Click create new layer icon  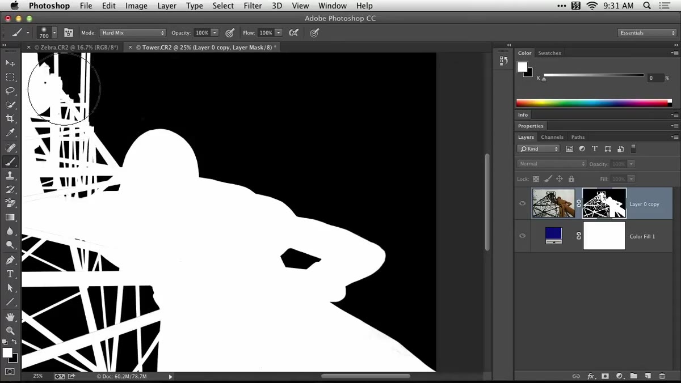pos(648,376)
